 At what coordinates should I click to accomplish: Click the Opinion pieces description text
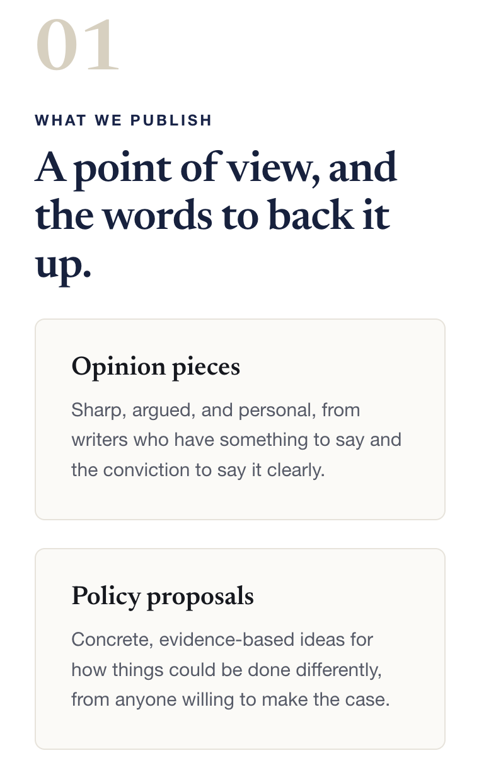(236, 440)
